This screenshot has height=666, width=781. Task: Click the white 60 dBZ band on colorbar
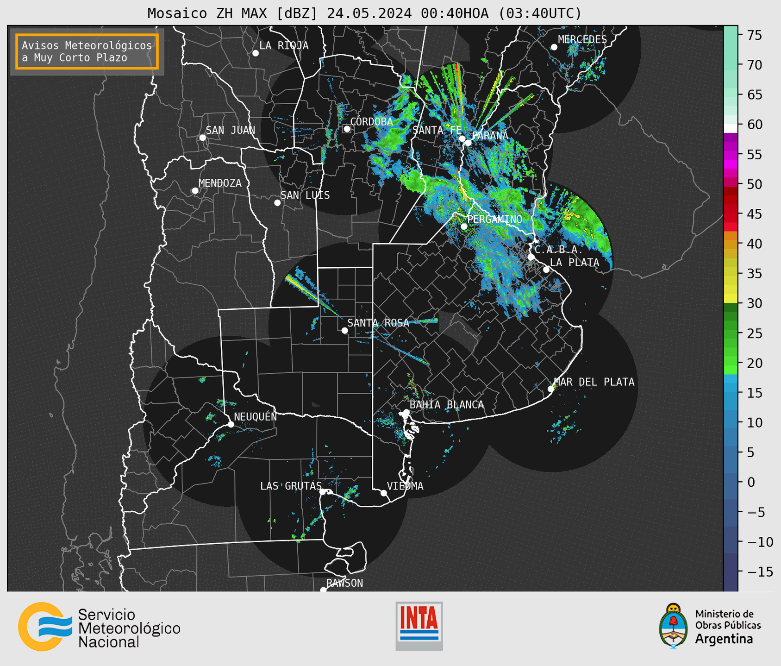coord(731,128)
